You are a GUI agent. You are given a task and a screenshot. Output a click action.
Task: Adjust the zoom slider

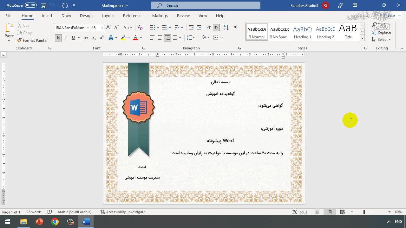364,212
